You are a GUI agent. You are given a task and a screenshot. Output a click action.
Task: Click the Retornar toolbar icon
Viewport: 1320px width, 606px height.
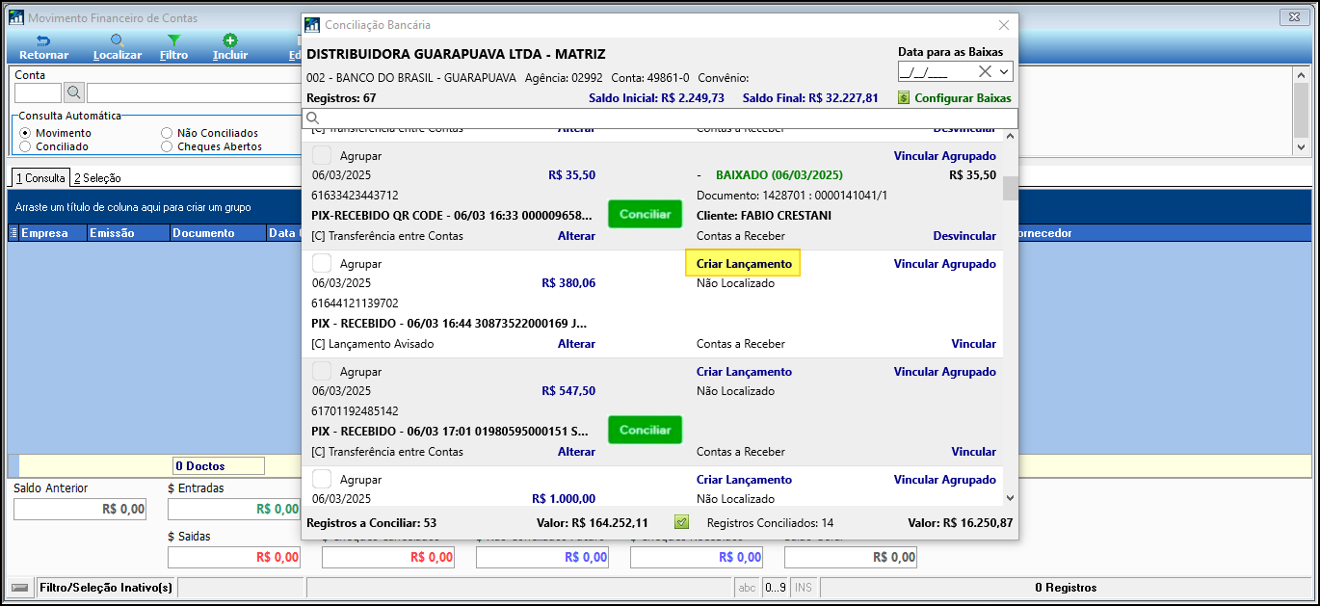pyautogui.click(x=43, y=40)
